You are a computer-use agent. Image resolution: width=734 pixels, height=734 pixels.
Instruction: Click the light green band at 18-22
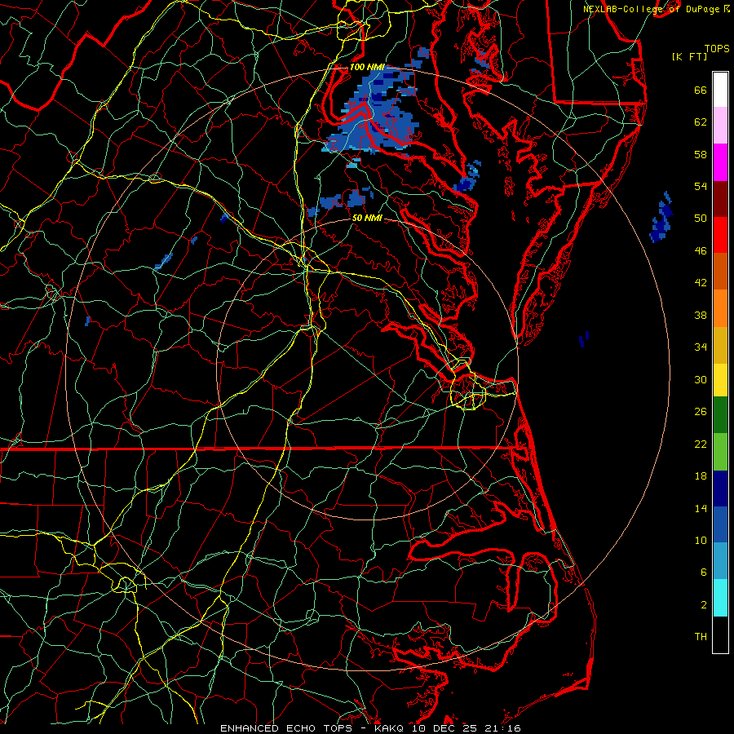(720, 452)
